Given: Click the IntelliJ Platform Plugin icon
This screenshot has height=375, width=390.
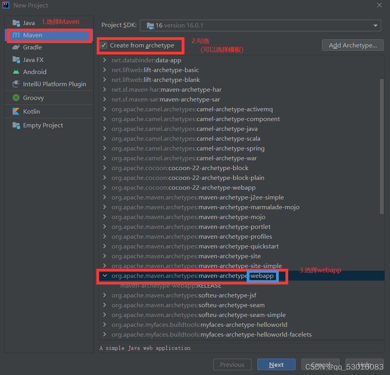Looking at the screenshot, I should coord(16,84).
